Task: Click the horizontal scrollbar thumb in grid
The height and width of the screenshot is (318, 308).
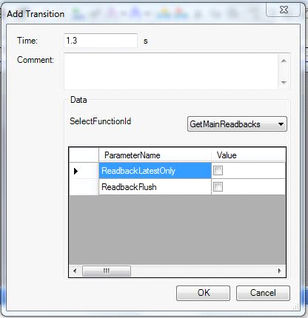Action: click(107, 271)
